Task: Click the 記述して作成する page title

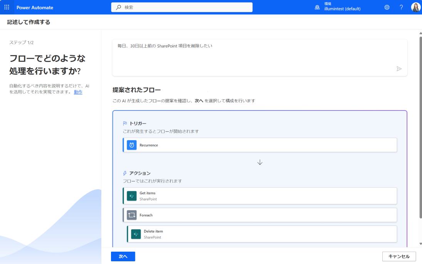Action: (29, 22)
